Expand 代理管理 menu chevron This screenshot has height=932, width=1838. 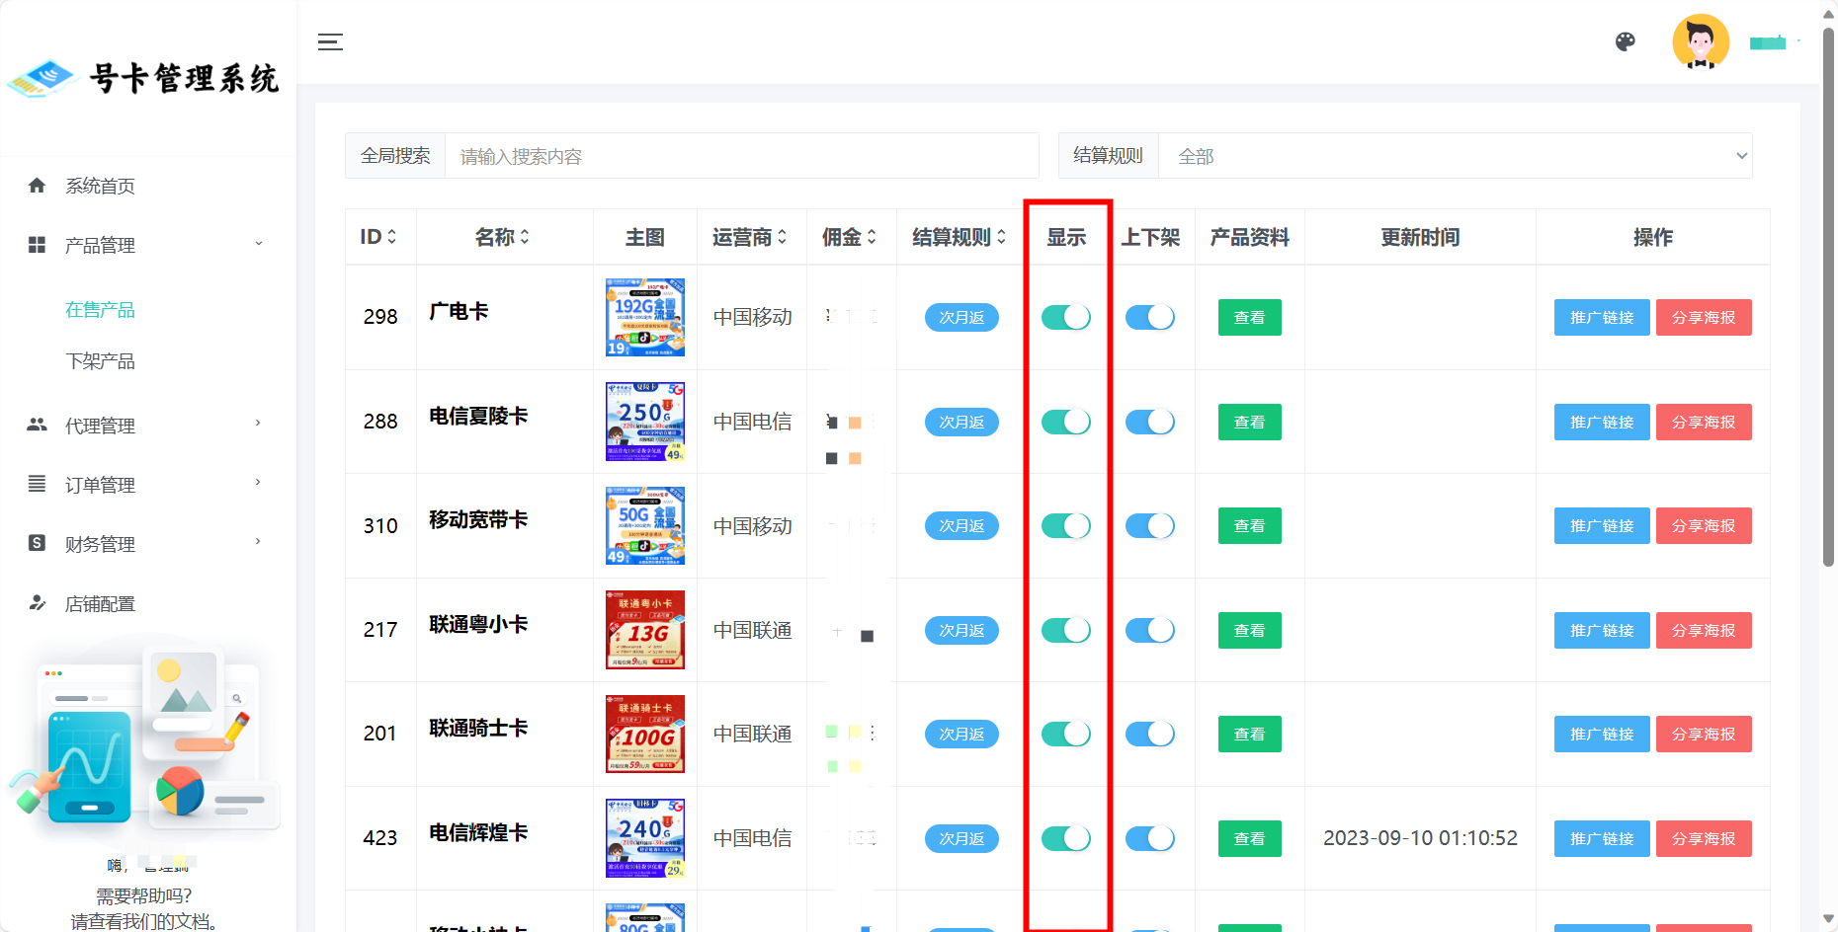(259, 424)
